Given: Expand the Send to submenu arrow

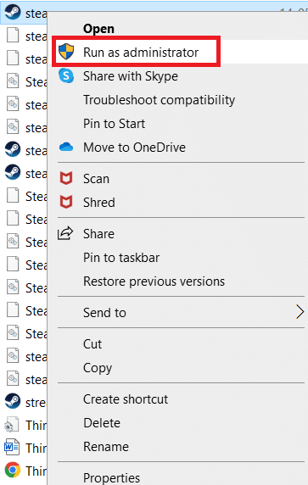Looking at the screenshot, I should coord(300,312).
